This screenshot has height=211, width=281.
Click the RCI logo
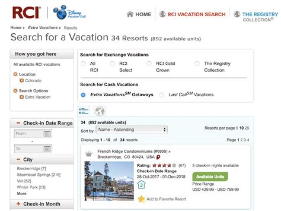pyautogui.click(x=26, y=13)
